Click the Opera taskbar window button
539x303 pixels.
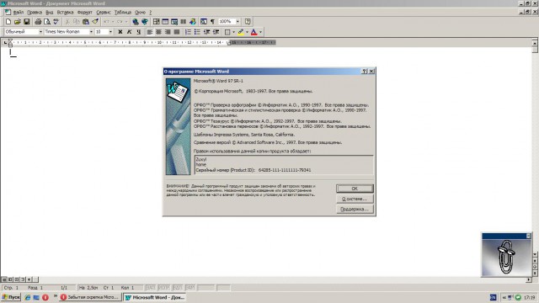(90, 297)
